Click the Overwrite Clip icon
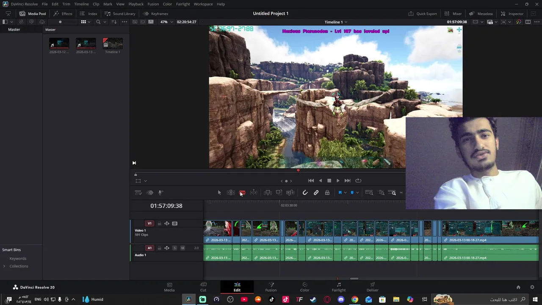This screenshot has height=305, width=542. pos(279,193)
